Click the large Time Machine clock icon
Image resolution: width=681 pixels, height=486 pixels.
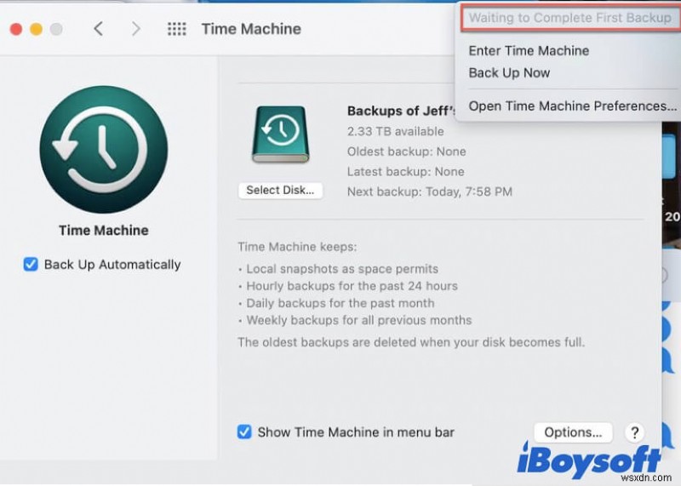[103, 150]
